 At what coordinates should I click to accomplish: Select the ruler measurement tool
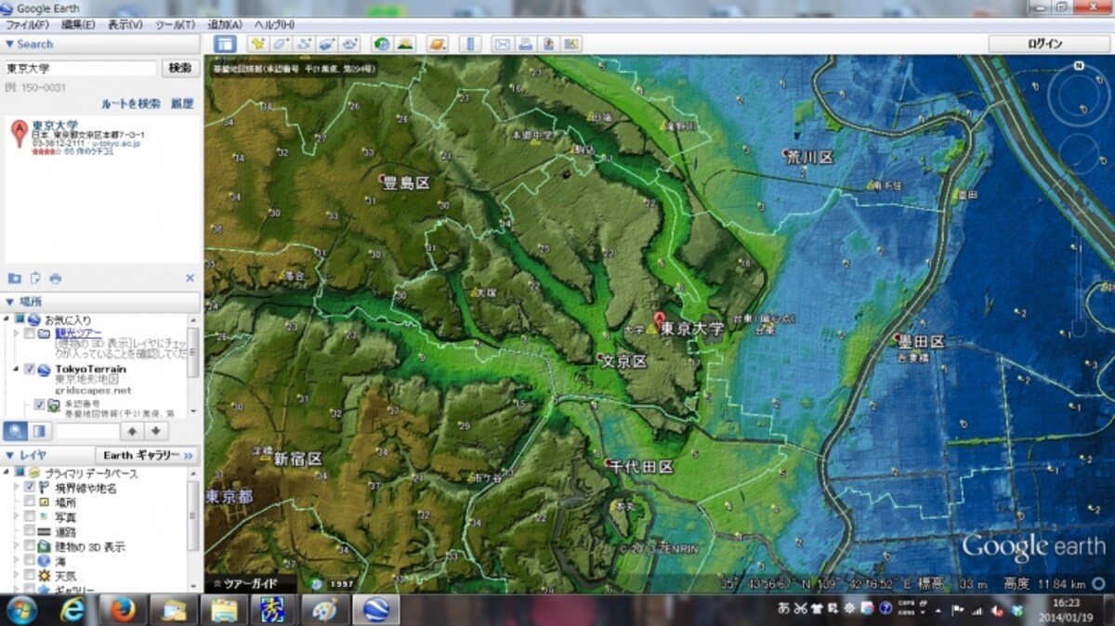click(469, 44)
